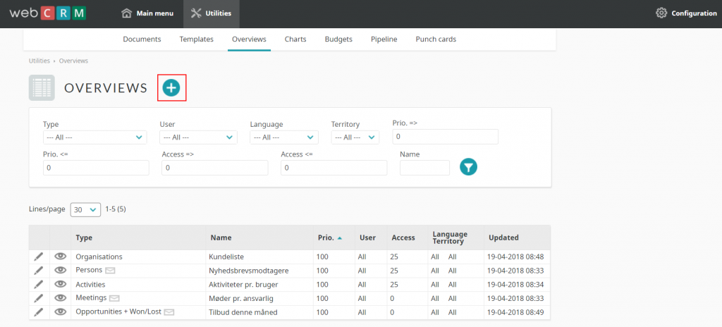Focus the Prio. <= input field
722x327 pixels.
point(96,168)
